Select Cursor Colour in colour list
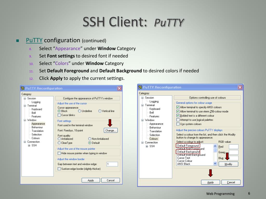266x199 pixels. (185, 161)
